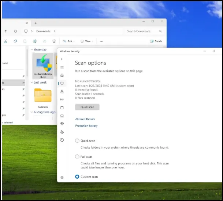Open Device security laptop icon

pos(62,116)
